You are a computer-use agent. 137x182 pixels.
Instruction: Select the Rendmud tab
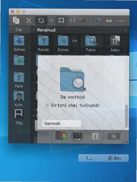tap(46, 30)
